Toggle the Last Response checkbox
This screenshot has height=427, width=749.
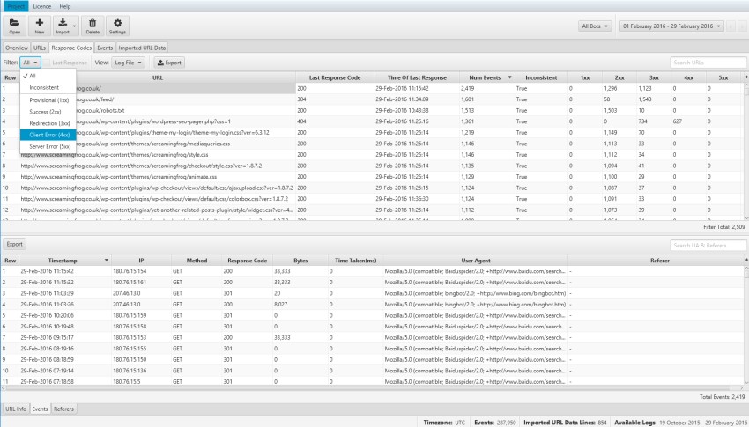pos(48,63)
